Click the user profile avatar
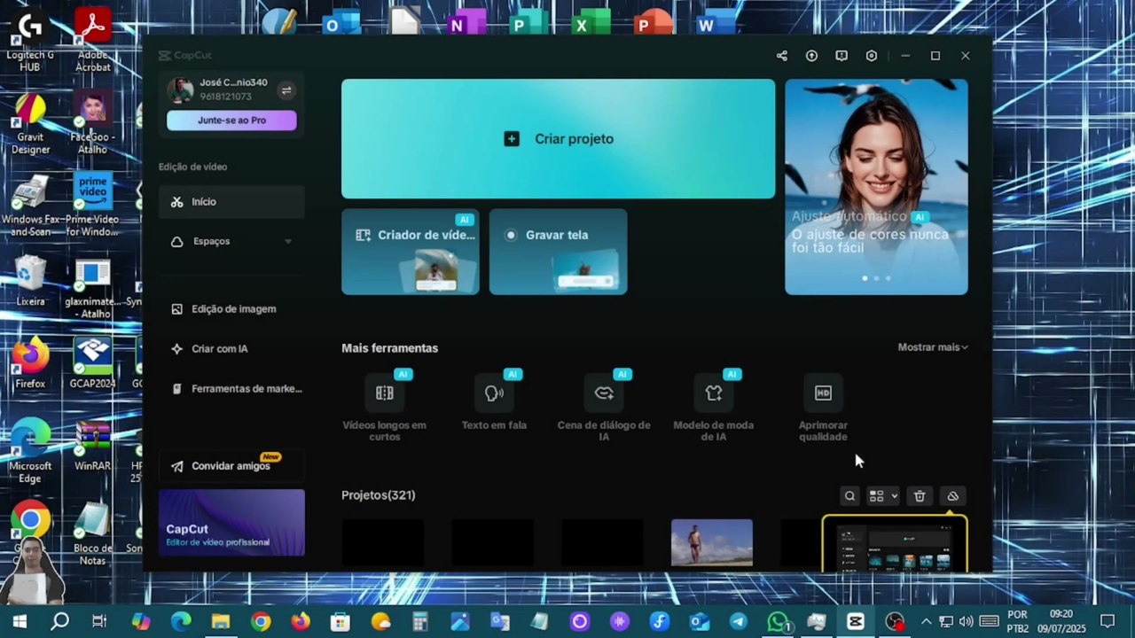 (x=181, y=90)
